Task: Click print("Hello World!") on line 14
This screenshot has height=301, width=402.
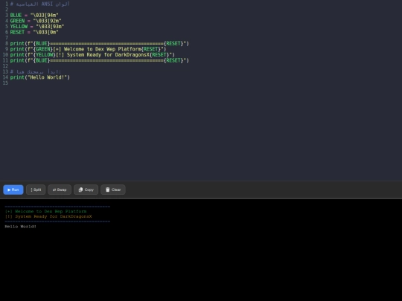Action: (x=39, y=77)
